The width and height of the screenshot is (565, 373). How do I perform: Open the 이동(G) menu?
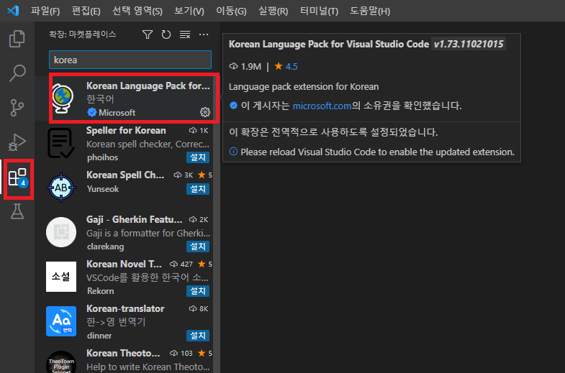click(x=231, y=11)
